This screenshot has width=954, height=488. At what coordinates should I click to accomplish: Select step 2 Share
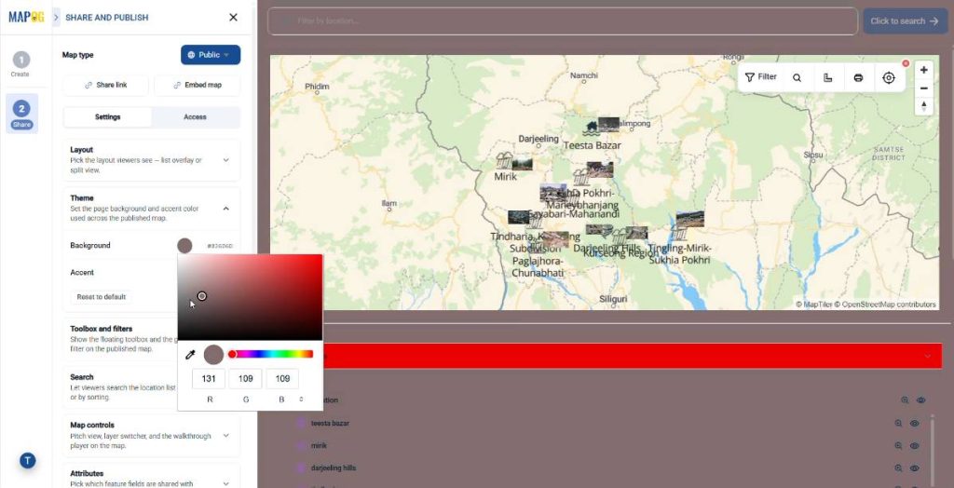click(x=22, y=114)
